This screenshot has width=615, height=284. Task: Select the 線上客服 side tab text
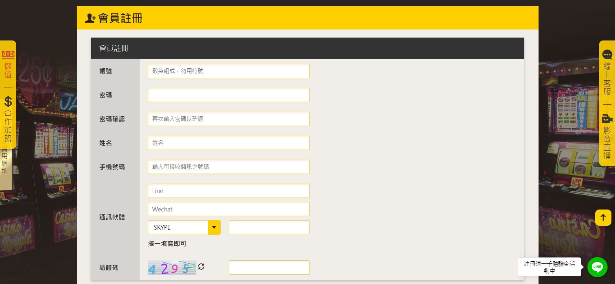tap(607, 79)
